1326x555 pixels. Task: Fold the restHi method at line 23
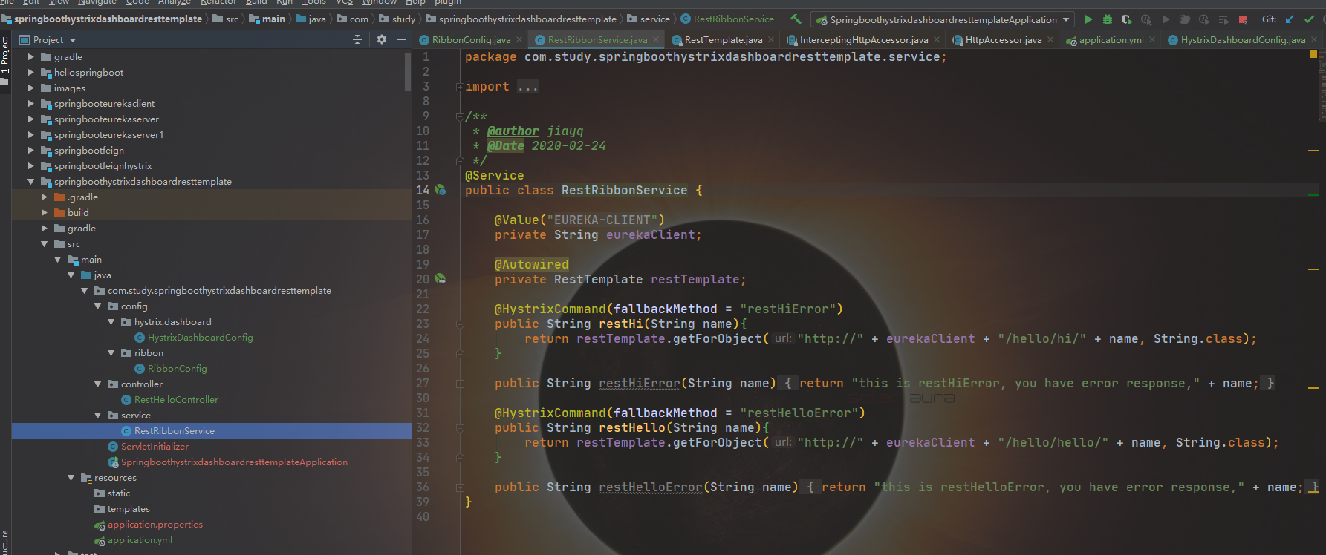tap(460, 324)
